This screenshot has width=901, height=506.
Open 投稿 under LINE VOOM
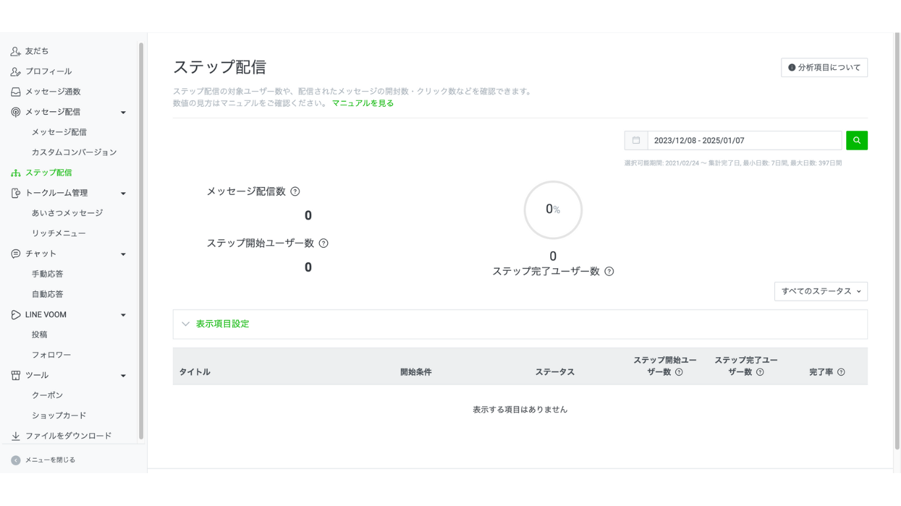(x=40, y=335)
